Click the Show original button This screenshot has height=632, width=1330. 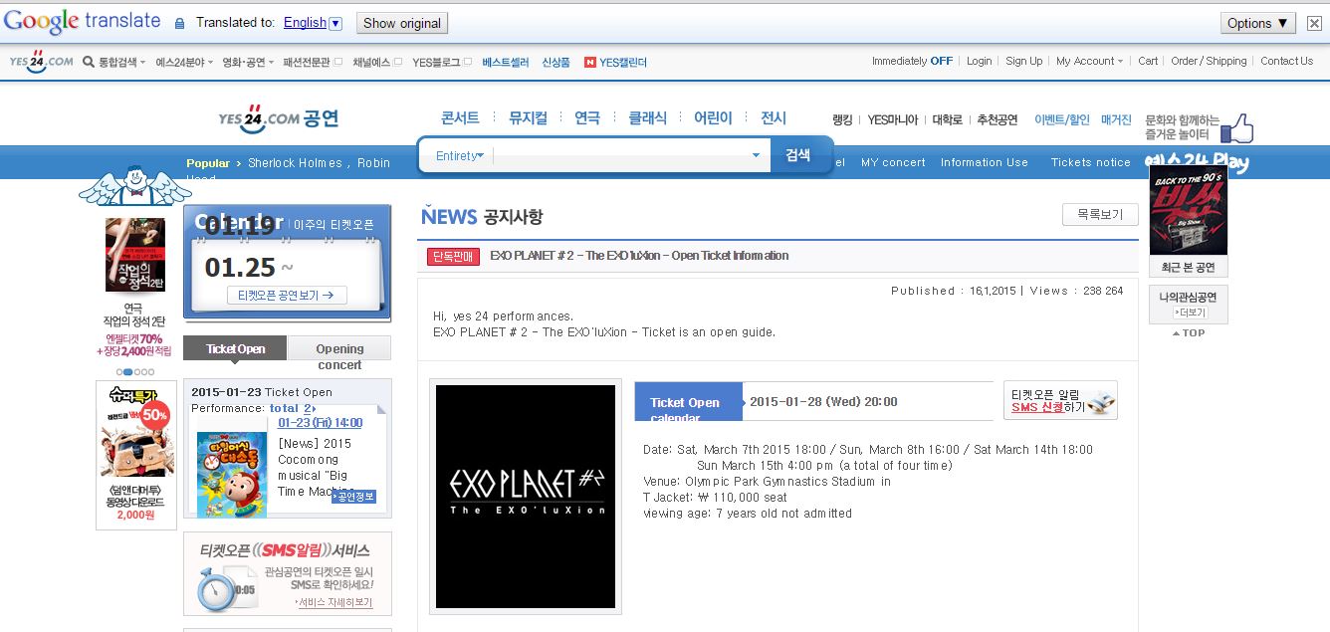point(401,23)
